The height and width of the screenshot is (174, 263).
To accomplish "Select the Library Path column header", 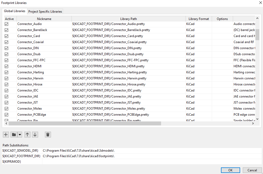I will (x=128, y=19).
